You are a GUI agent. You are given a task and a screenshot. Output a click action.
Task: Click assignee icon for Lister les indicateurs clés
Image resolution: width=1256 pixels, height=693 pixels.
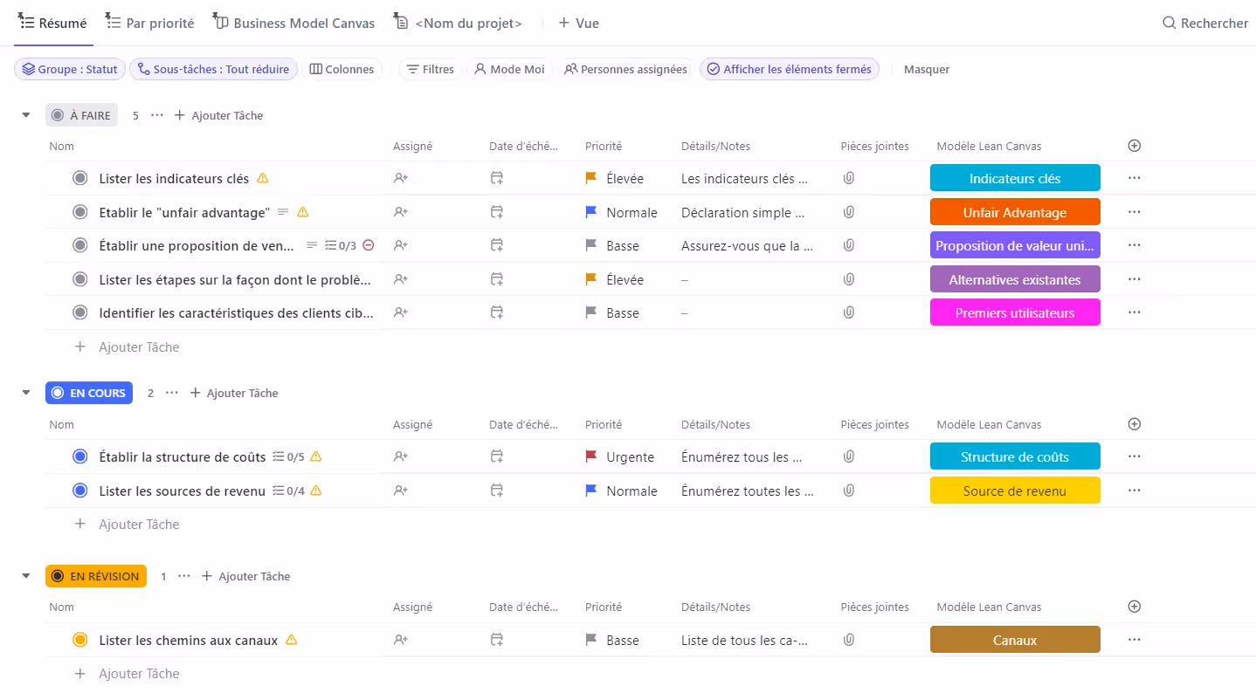coord(401,178)
